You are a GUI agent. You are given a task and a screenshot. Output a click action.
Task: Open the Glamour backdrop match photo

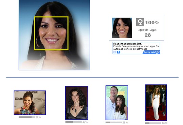(30, 103)
